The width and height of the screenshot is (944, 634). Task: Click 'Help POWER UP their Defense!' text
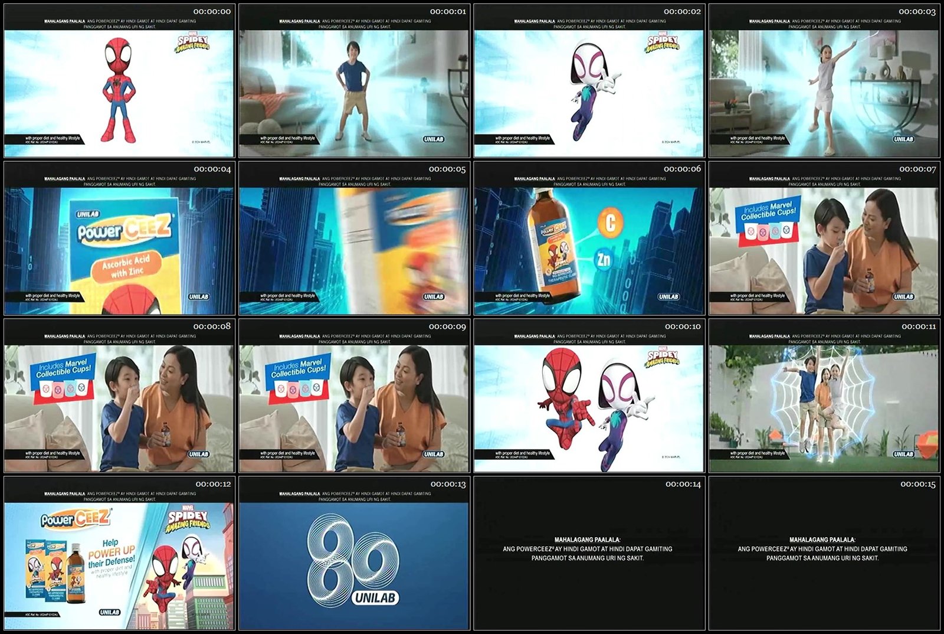point(112,554)
